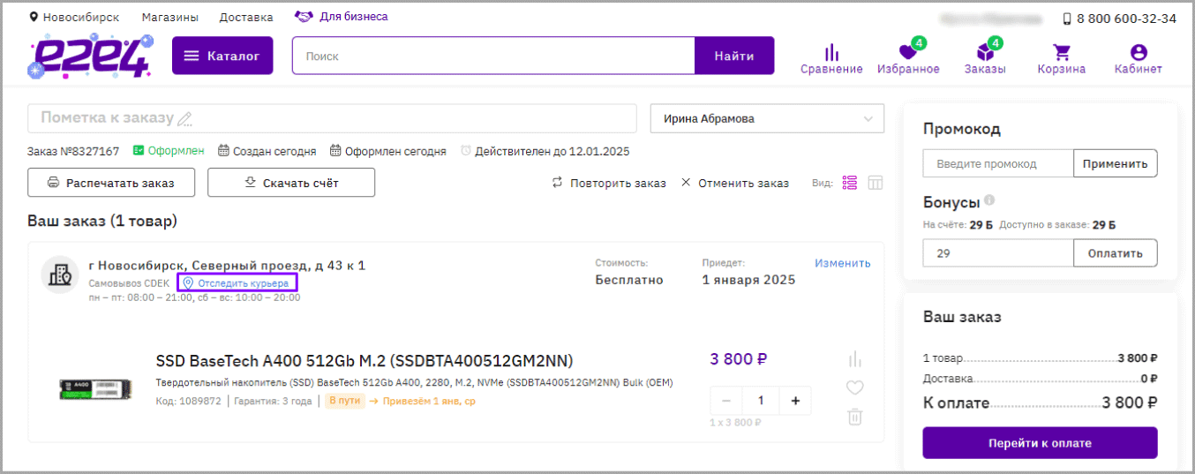The height and width of the screenshot is (474, 1195).
Task: Click Изменить delivery link
Action: point(842,263)
